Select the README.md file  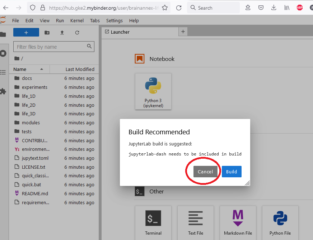coord(54,193)
